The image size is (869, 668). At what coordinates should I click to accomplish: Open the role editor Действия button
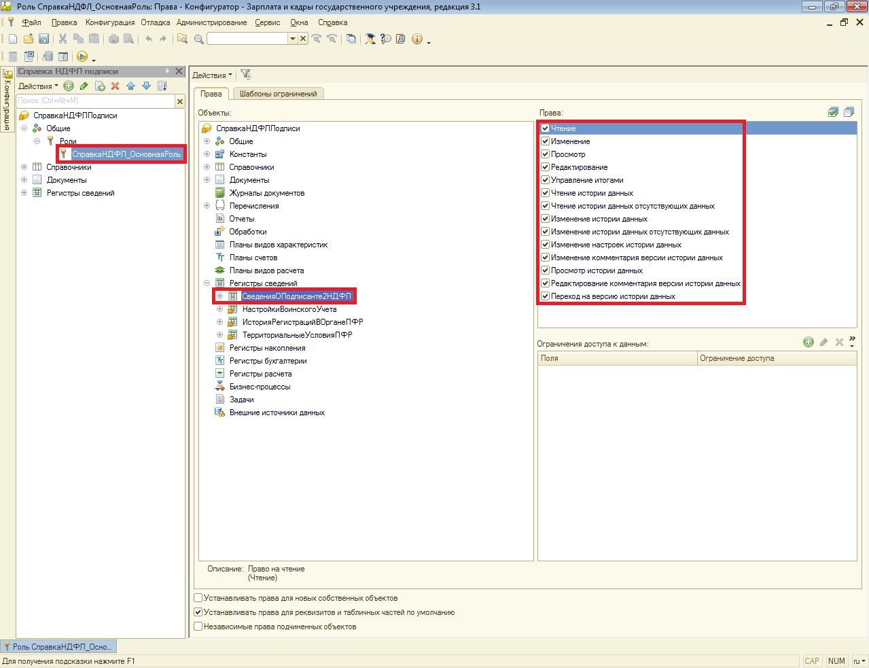coord(212,75)
